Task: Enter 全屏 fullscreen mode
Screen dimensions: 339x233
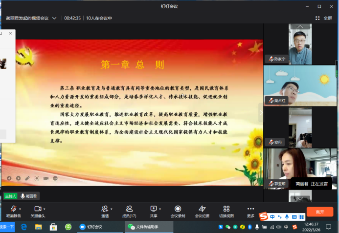Action: click(x=324, y=18)
